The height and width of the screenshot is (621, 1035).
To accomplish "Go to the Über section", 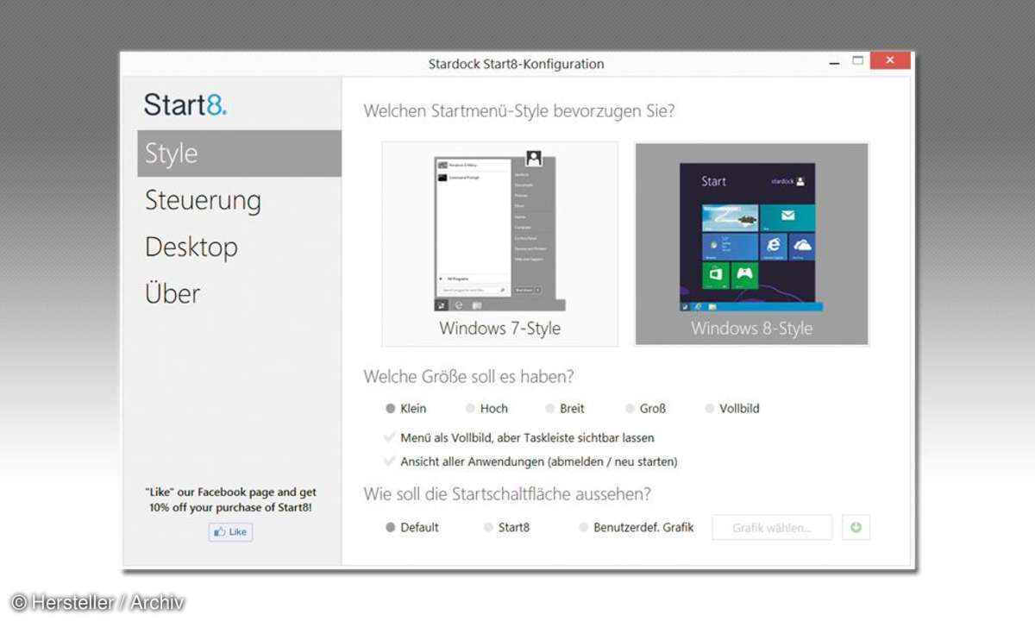I will pyautogui.click(x=172, y=293).
